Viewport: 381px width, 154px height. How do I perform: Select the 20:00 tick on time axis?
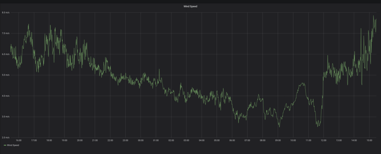point(80,140)
